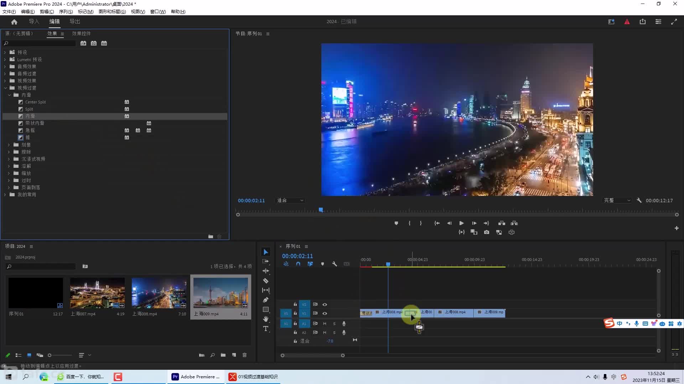The image size is (684, 384).
Task: Click Mark Out in program monitor
Action: coord(421,223)
